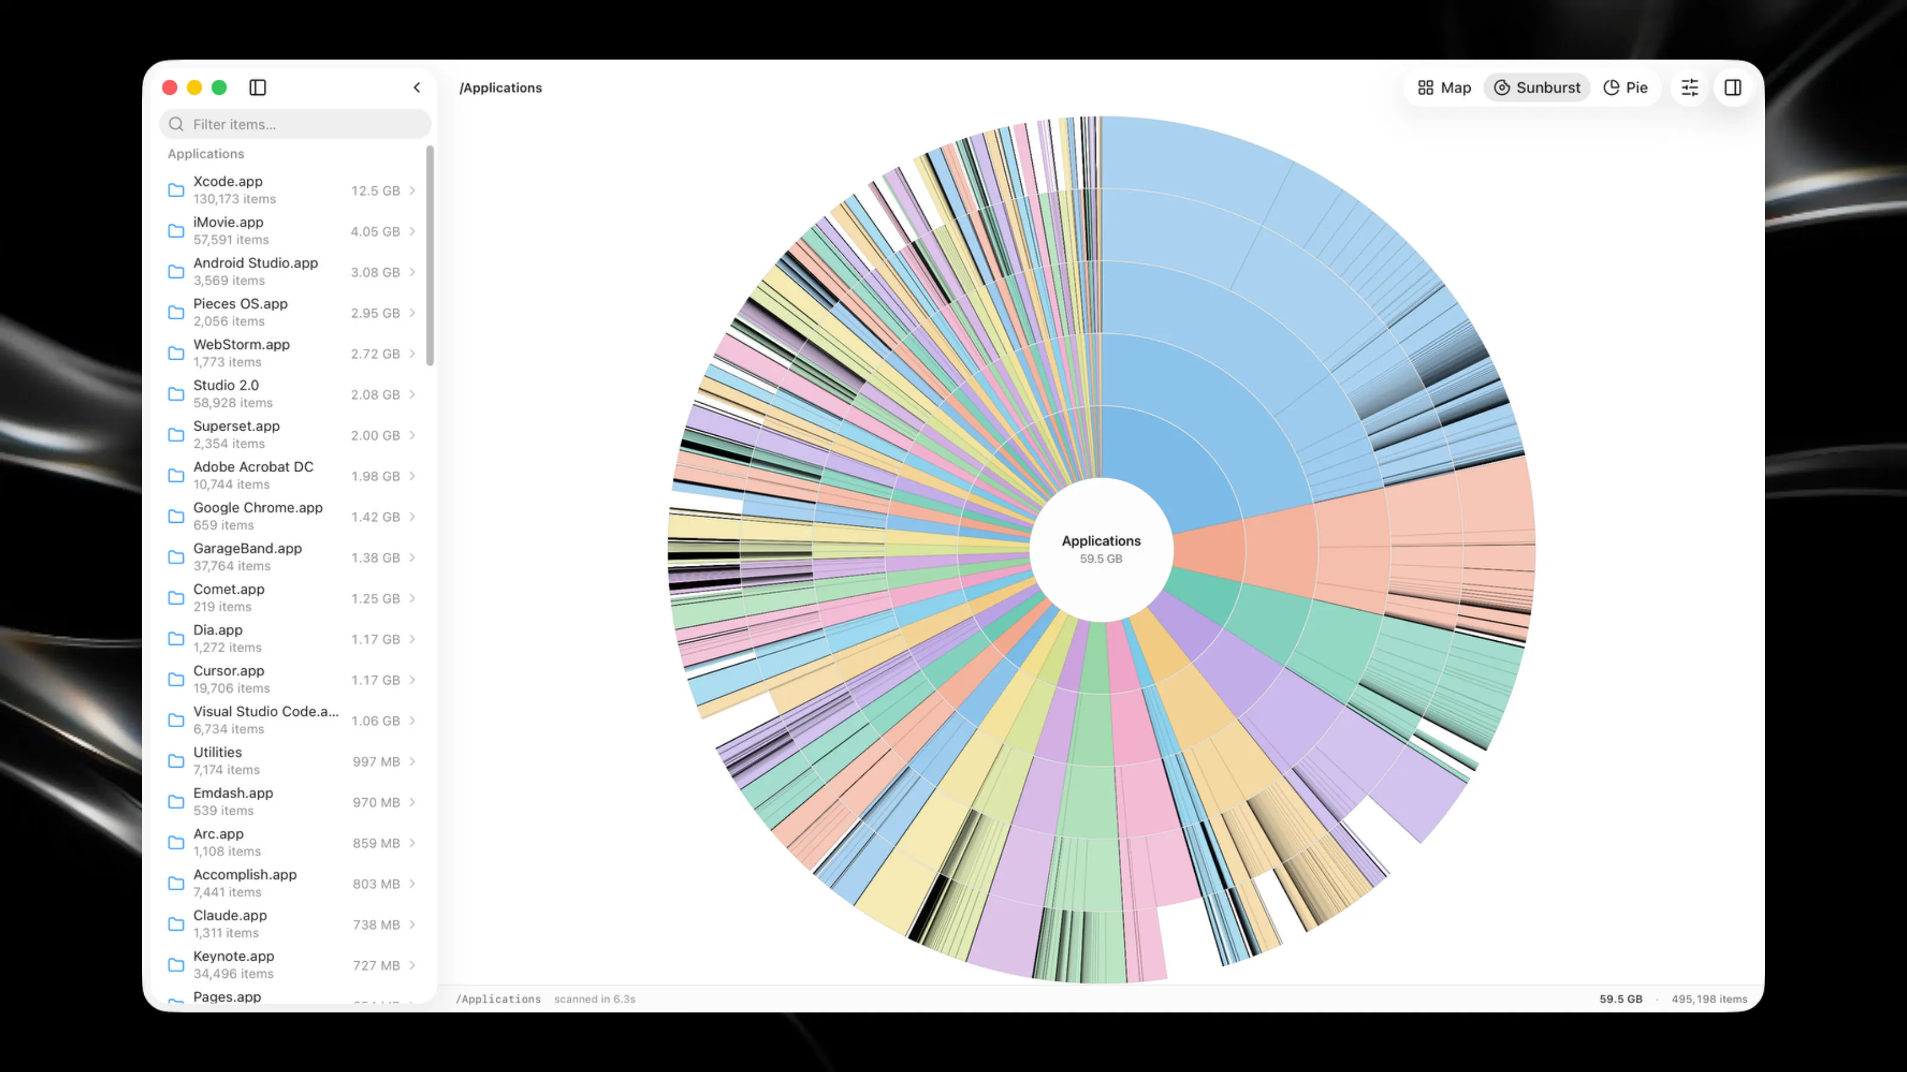Click the search magnifier icon
1907x1072 pixels.
[176, 124]
